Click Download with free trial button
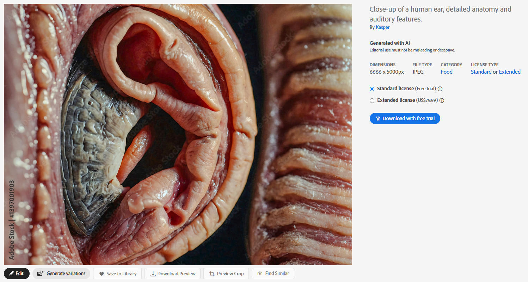528x282 pixels. pos(405,118)
